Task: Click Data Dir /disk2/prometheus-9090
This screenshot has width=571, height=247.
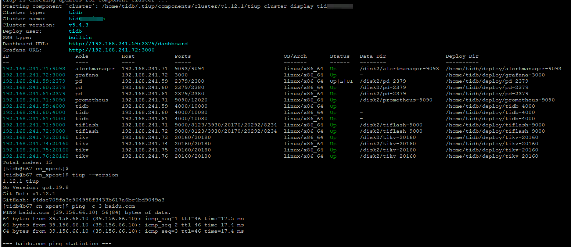Action: (396, 100)
